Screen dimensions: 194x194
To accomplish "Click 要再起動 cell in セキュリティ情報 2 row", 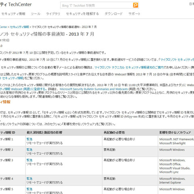I will pos(110,150).
